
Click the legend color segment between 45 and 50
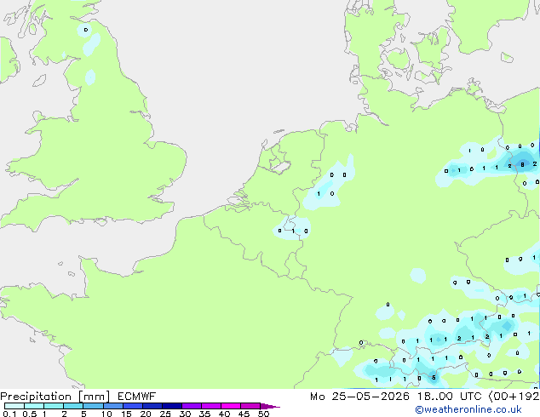point(250,406)
